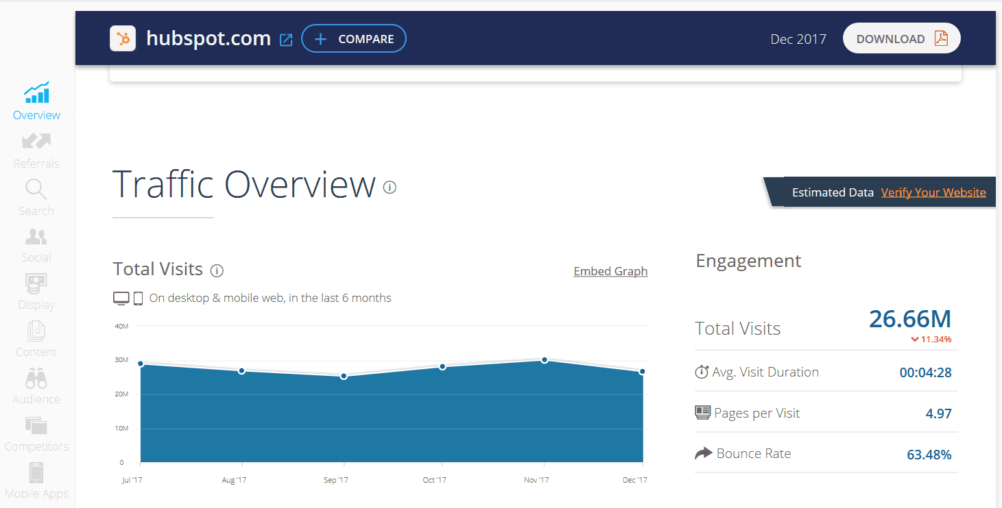Click the Nov '17 data point on the chart

point(545,359)
